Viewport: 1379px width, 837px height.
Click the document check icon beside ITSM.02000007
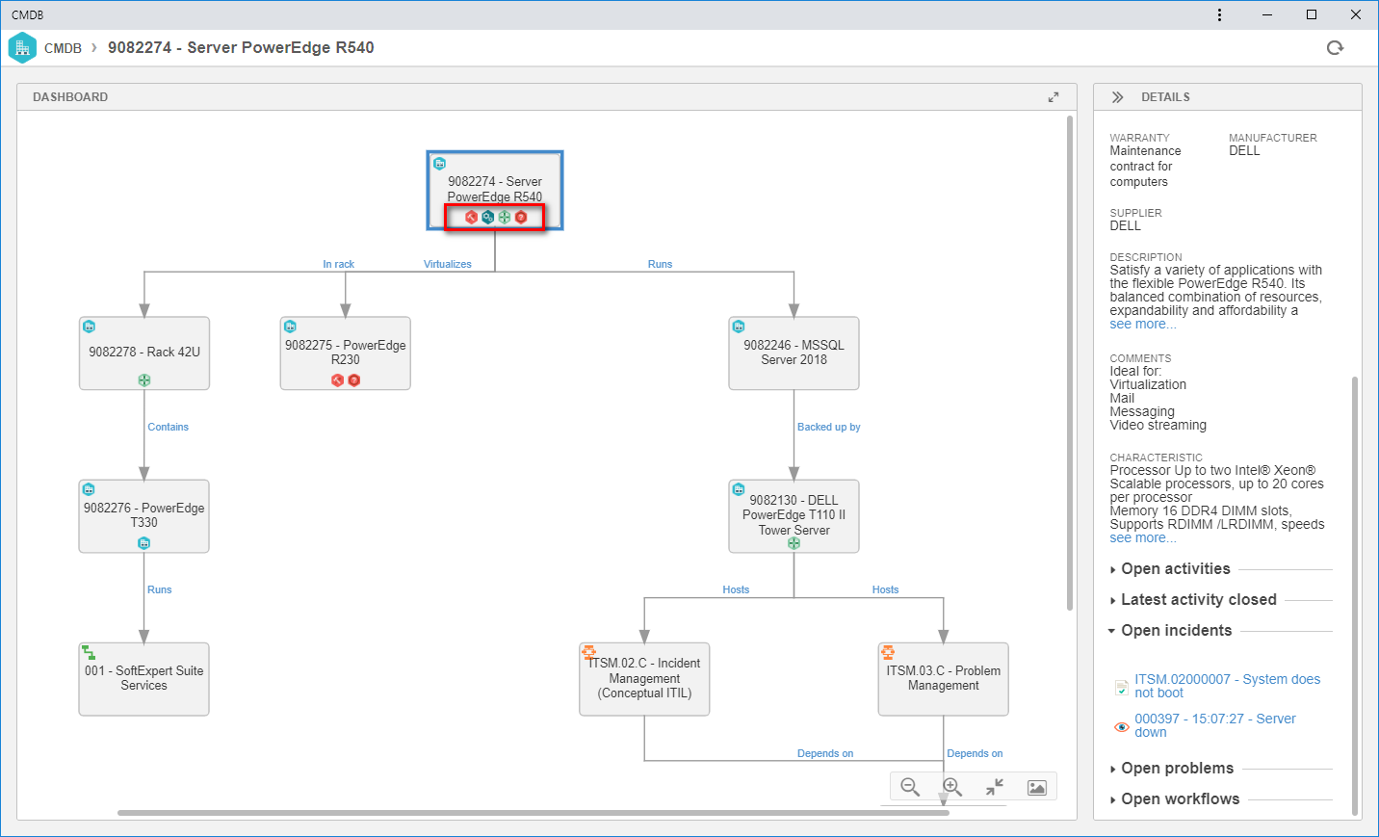(1121, 688)
